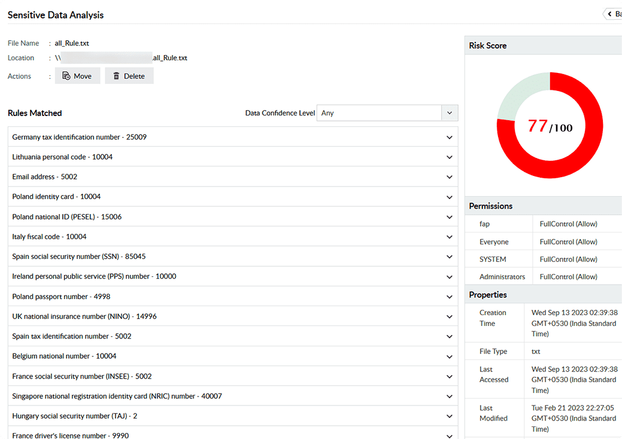Screen dimensions: 622x439
Task: Expand Ireland personal public service number rule
Action: click(x=233, y=276)
